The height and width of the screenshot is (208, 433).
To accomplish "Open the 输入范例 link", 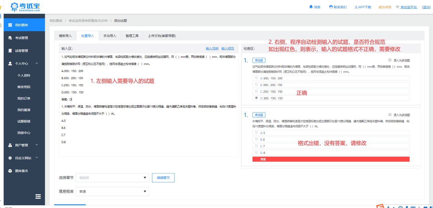I will click(212, 48).
